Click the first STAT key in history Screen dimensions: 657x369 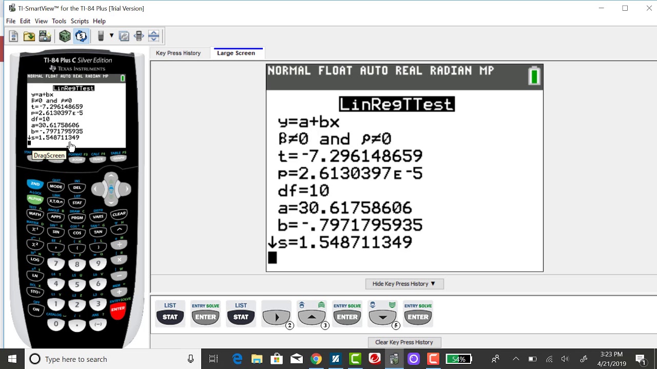pyautogui.click(x=170, y=313)
